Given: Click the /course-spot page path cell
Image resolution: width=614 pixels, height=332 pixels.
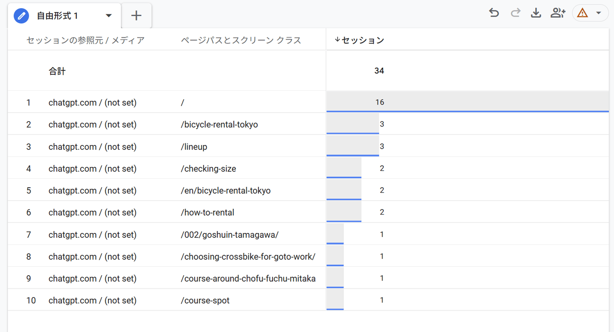Looking at the screenshot, I should pos(205,300).
